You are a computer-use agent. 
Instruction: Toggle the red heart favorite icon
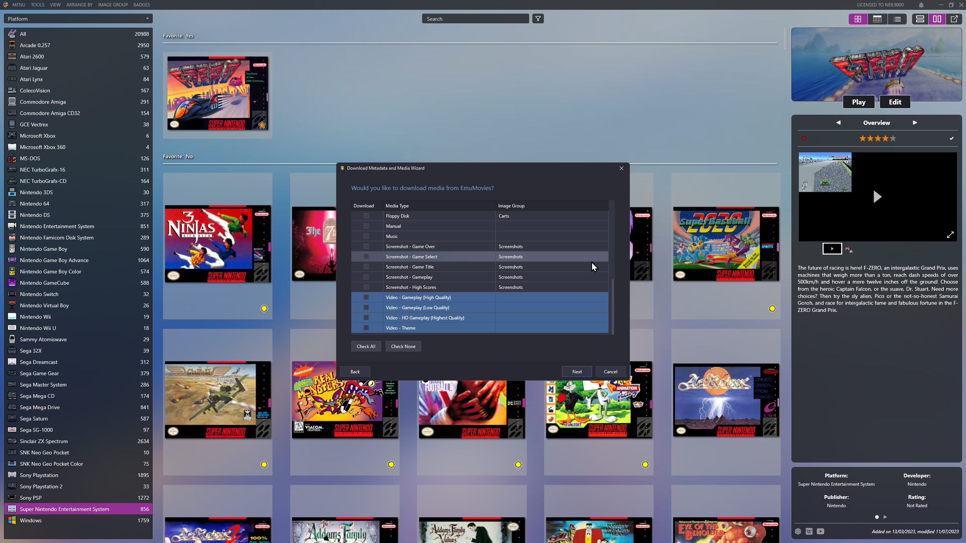(804, 138)
